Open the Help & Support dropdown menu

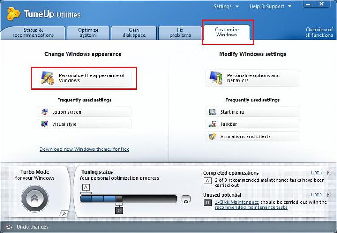click(270, 6)
